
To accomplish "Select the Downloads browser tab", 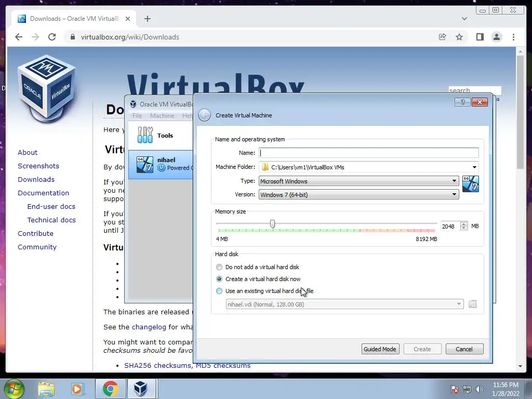I will [x=74, y=19].
